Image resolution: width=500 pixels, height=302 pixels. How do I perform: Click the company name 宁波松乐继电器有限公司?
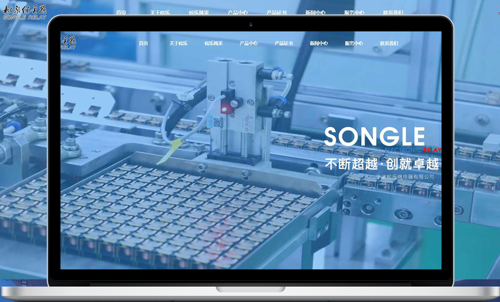click(x=405, y=177)
